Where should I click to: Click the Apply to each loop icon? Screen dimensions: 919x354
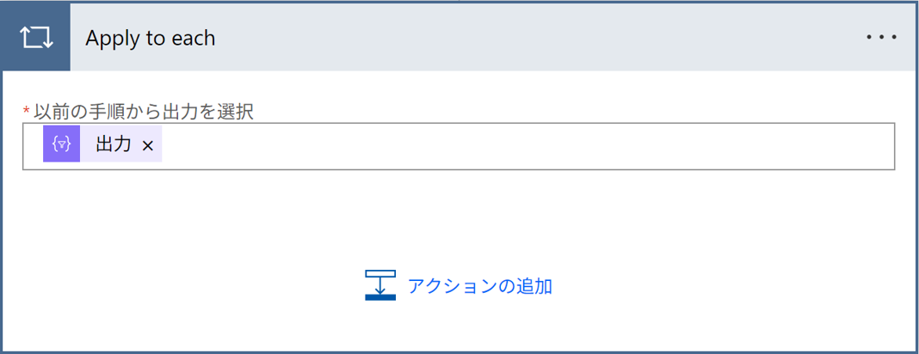tap(36, 38)
